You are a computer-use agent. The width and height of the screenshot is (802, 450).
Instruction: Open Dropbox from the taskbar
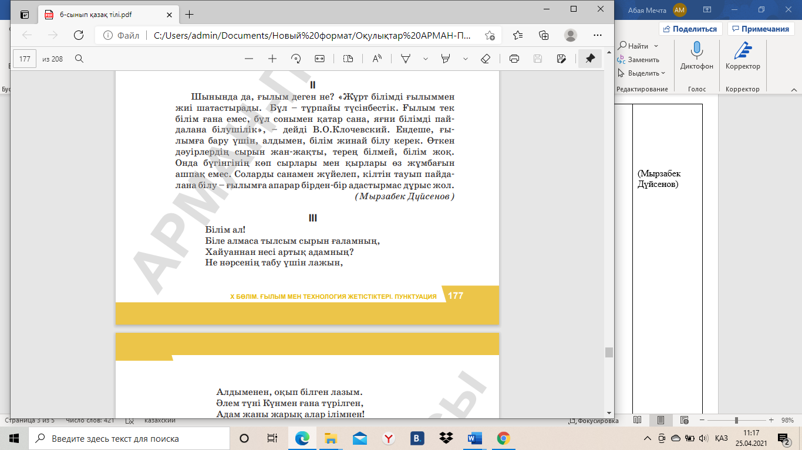point(446,438)
